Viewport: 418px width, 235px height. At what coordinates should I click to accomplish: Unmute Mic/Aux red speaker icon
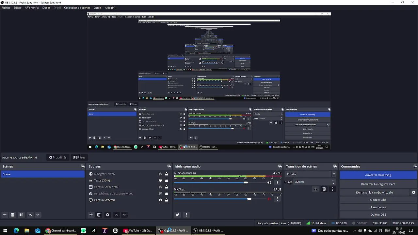[269, 199]
